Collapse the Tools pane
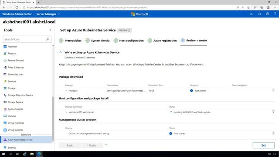Screen dimensions: 279x157 (x=51, y=30)
